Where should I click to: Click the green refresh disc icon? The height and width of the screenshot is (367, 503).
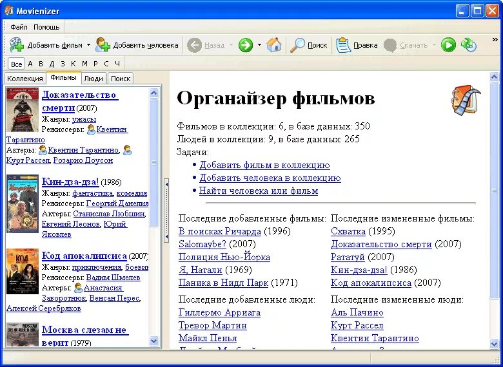(x=469, y=45)
